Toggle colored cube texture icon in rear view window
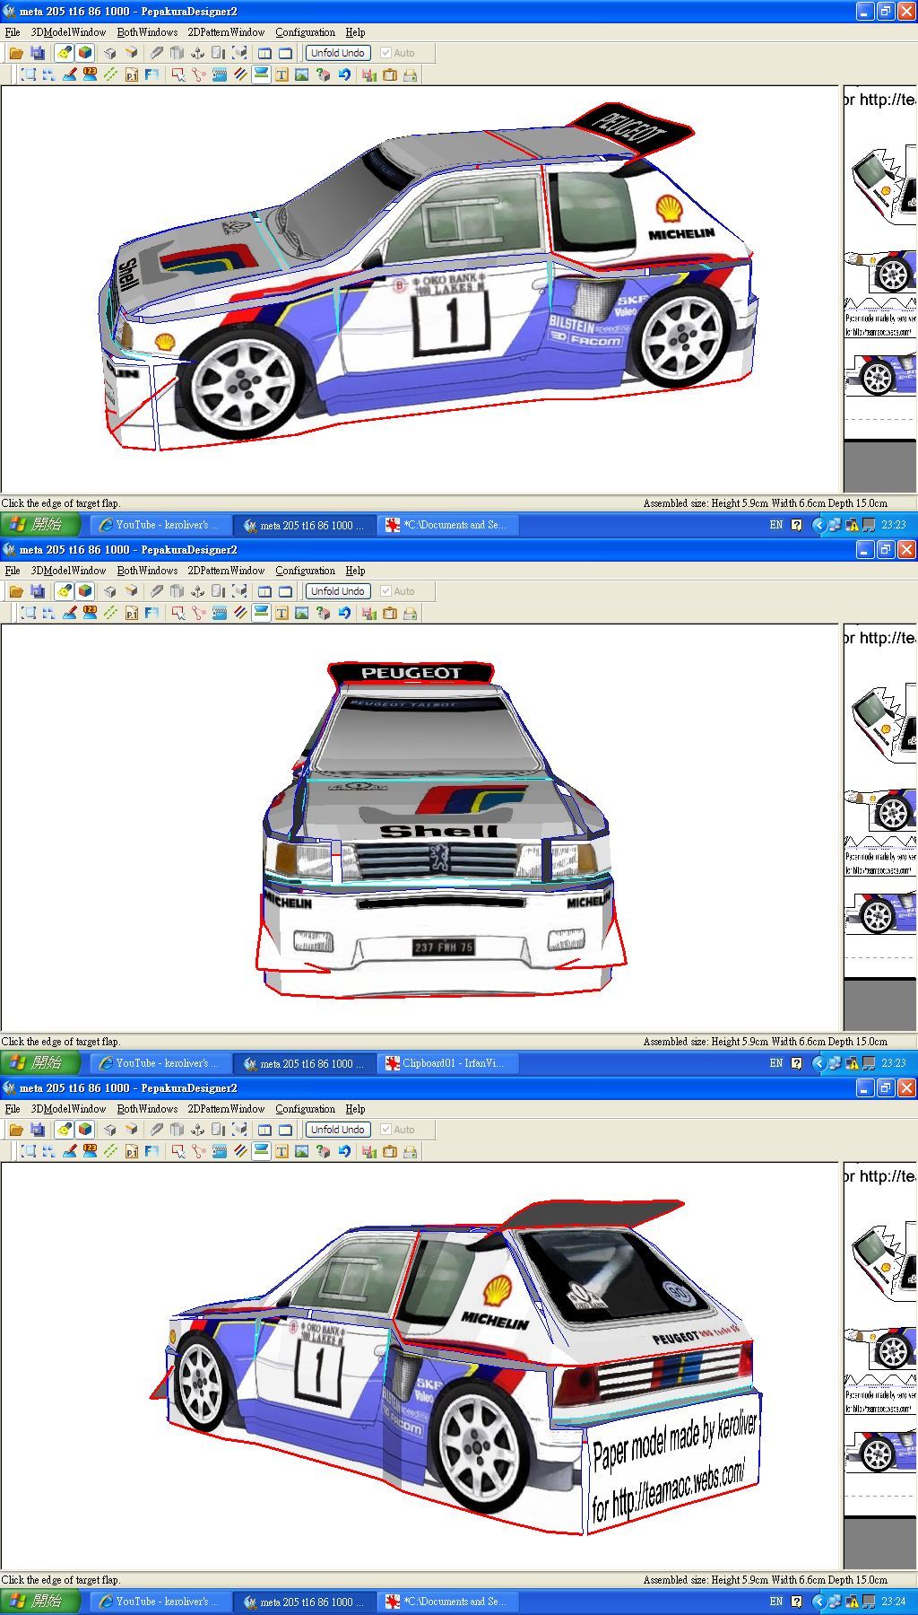918x1615 pixels. pos(85,1130)
